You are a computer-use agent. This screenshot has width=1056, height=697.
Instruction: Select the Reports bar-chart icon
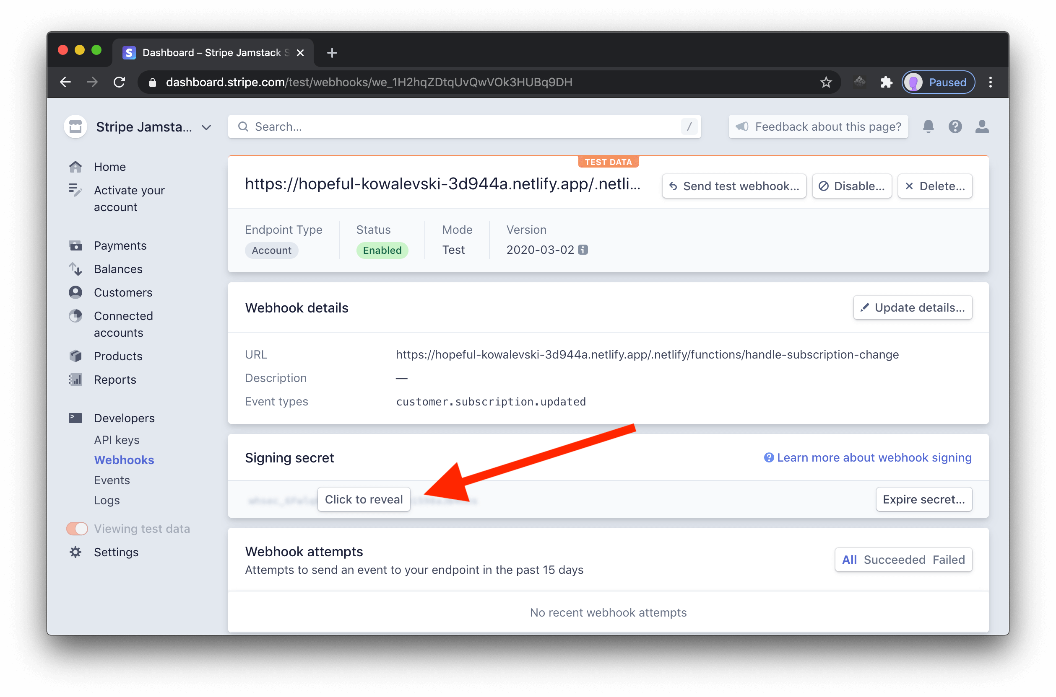pos(75,379)
